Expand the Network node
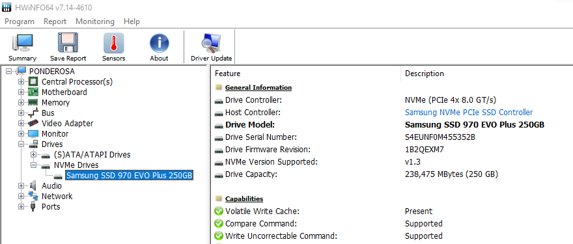The image size is (573, 244). 21,196
